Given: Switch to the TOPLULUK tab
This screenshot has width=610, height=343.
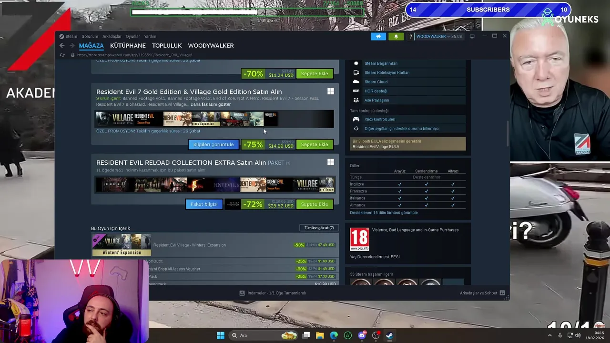Looking at the screenshot, I should coord(167,46).
